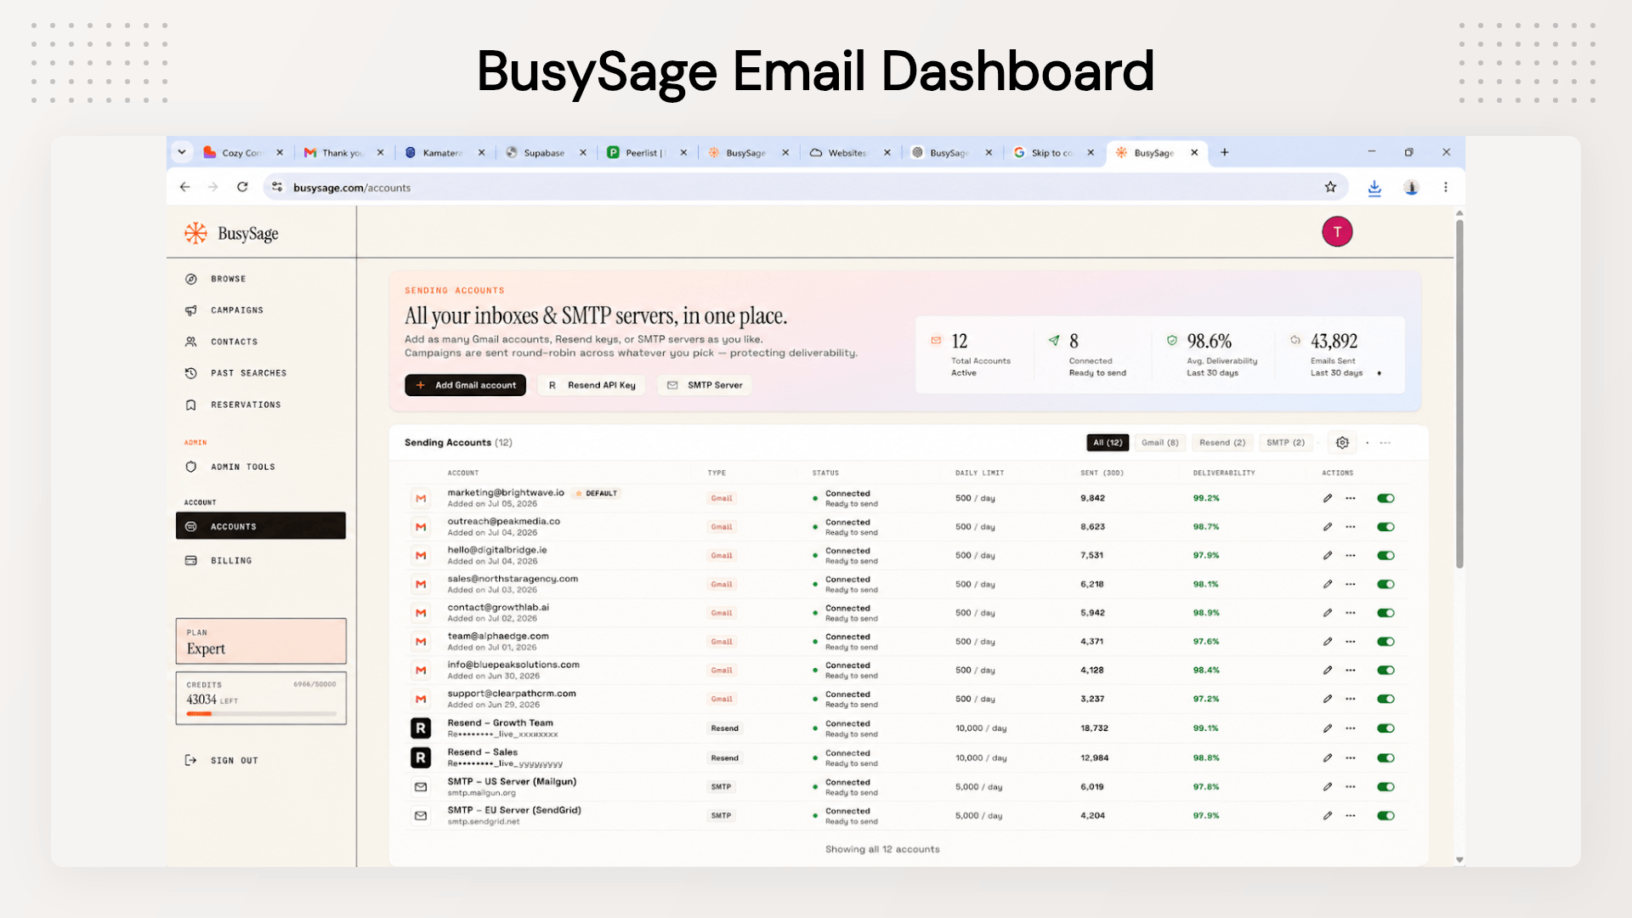Open table settings gear icon
The width and height of the screenshot is (1632, 918).
1342,443
